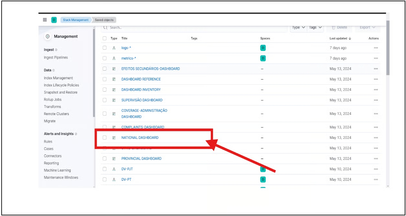Select the checkbox for NATIONAL DASHBOARD

(x=104, y=138)
